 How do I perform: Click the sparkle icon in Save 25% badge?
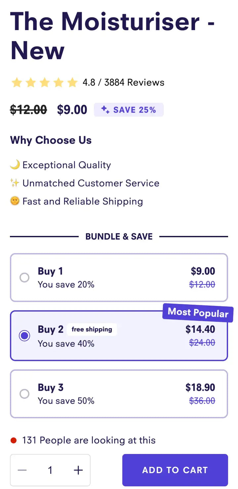(x=105, y=110)
